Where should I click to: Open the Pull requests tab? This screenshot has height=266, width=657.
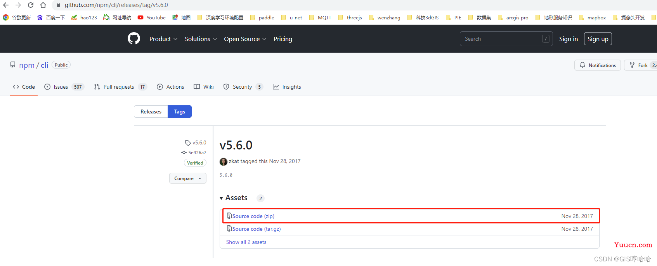121,87
